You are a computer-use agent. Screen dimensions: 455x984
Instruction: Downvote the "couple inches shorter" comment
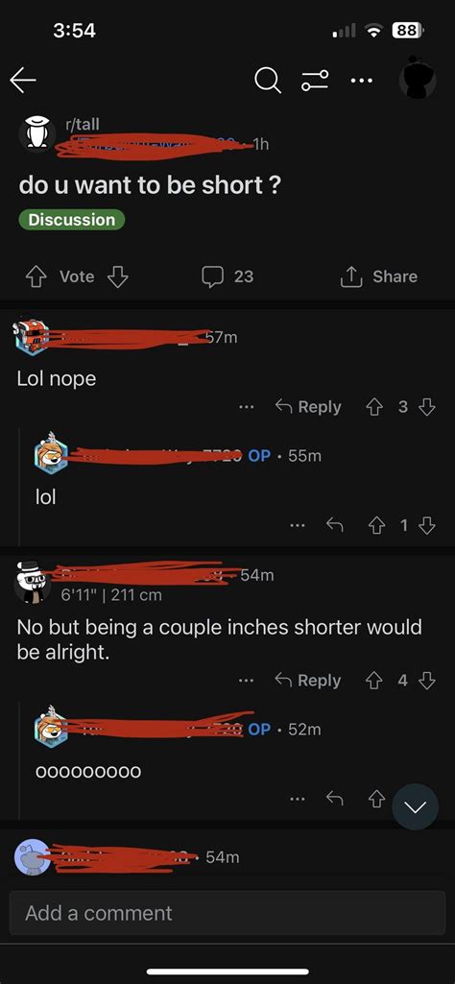pyautogui.click(x=427, y=681)
